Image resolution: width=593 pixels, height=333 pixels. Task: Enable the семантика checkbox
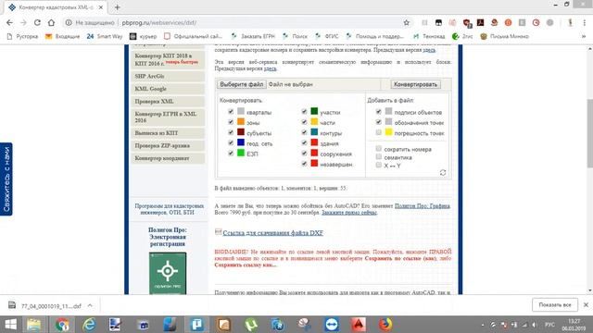pos(378,156)
